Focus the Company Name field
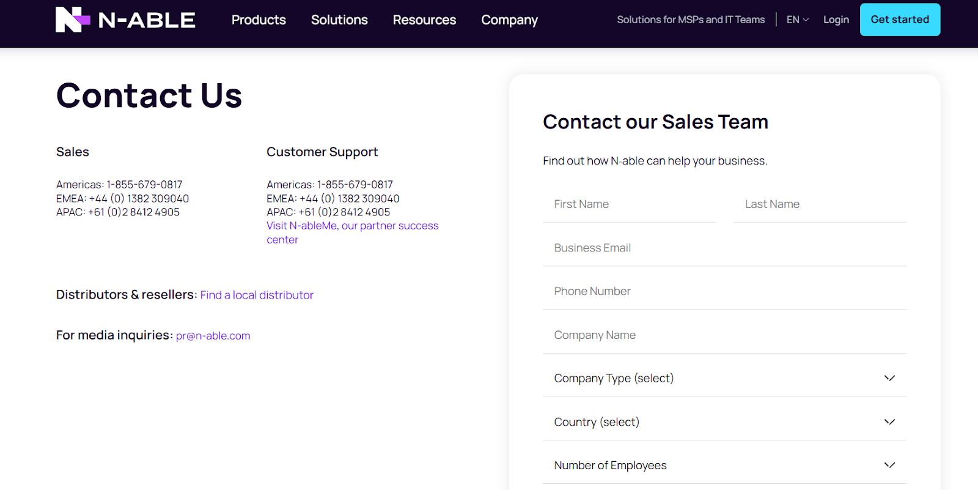The image size is (978, 490). pos(724,335)
